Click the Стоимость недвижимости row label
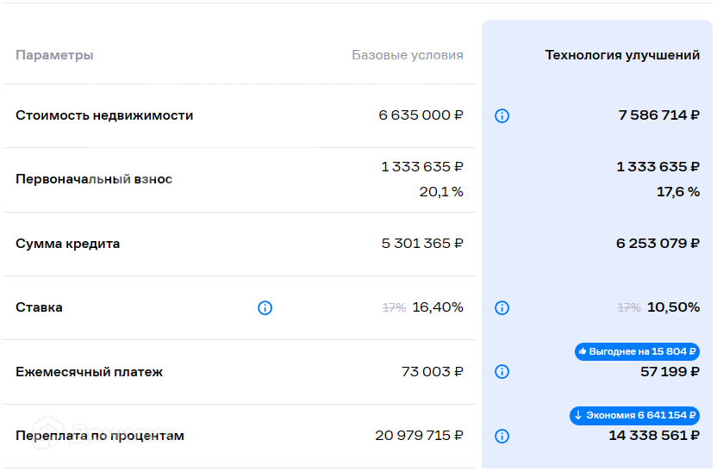The height and width of the screenshot is (471, 717). pos(104,115)
